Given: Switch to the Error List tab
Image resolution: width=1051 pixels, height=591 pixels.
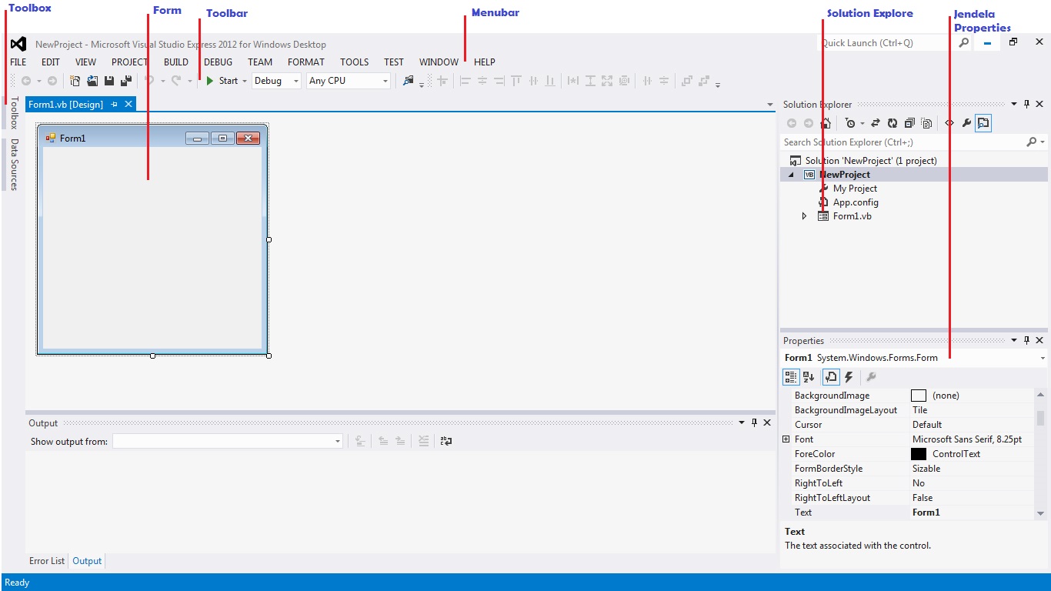Looking at the screenshot, I should (47, 561).
